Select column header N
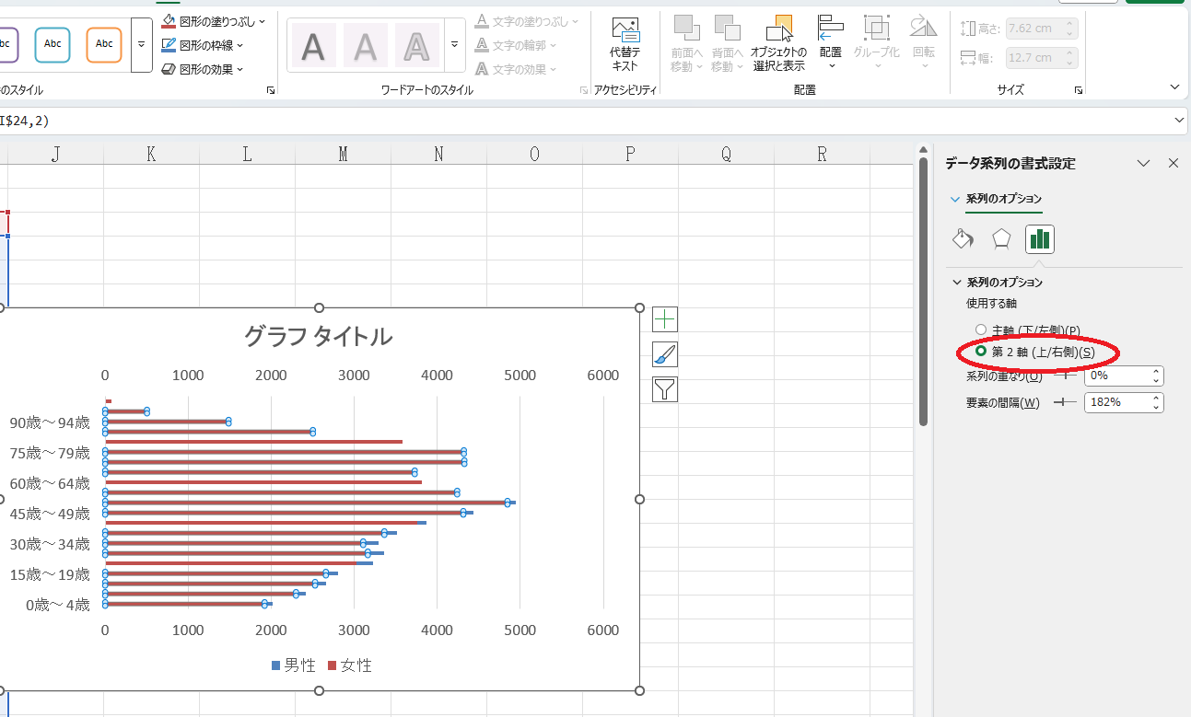This screenshot has width=1191, height=717. tap(438, 154)
